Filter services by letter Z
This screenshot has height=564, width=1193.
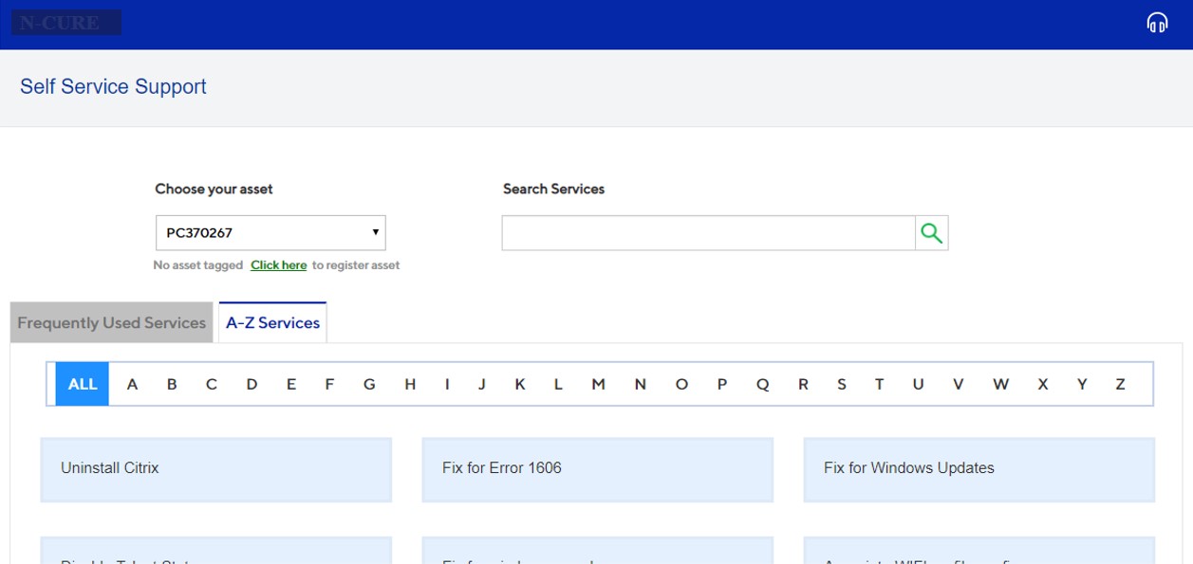pyautogui.click(x=1120, y=384)
